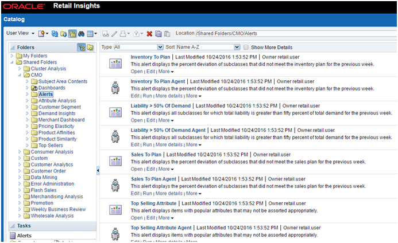Open More menu for Top Selling Attribute
The height and width of the screenshot is (243, 398).
point(166,218)
